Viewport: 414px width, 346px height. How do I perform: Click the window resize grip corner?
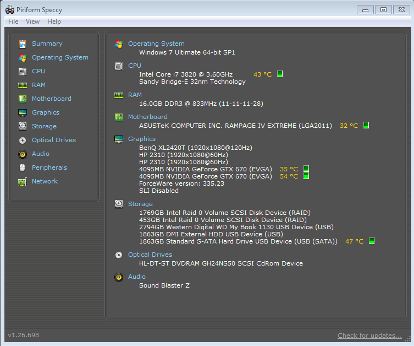[x=407, y=339]
